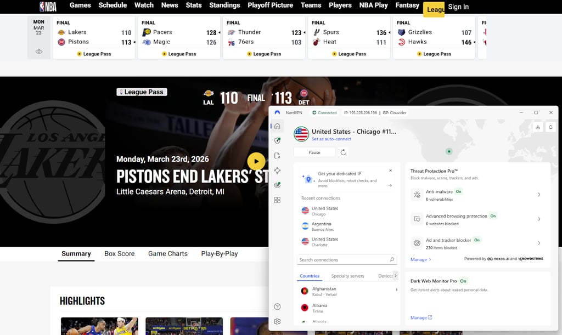Click League Pass under Spurs-Heat game
Screen dimensions: 562x335
[x=349, y=54]
